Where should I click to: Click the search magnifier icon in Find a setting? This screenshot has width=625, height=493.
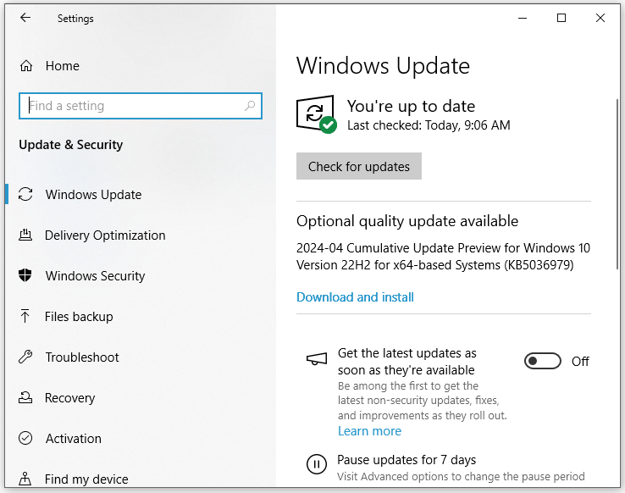coord(250,106)
